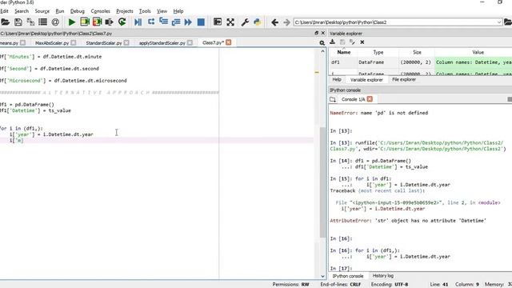Click the browse working directory folder icon
The image size is (512, 288).
click(508, 22)
